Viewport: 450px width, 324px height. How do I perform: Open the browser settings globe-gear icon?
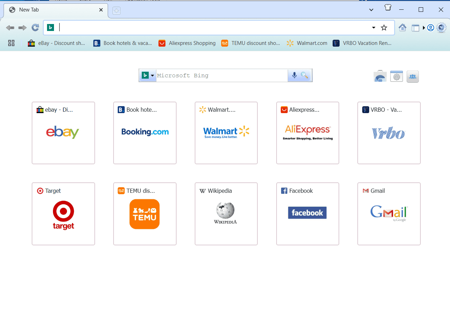(441, 27)
